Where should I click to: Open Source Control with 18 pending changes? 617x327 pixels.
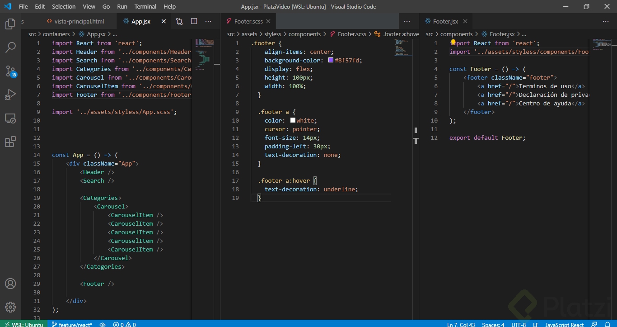point(10,71)
